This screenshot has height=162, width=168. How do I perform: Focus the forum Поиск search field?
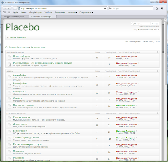(x=141, y=24)
